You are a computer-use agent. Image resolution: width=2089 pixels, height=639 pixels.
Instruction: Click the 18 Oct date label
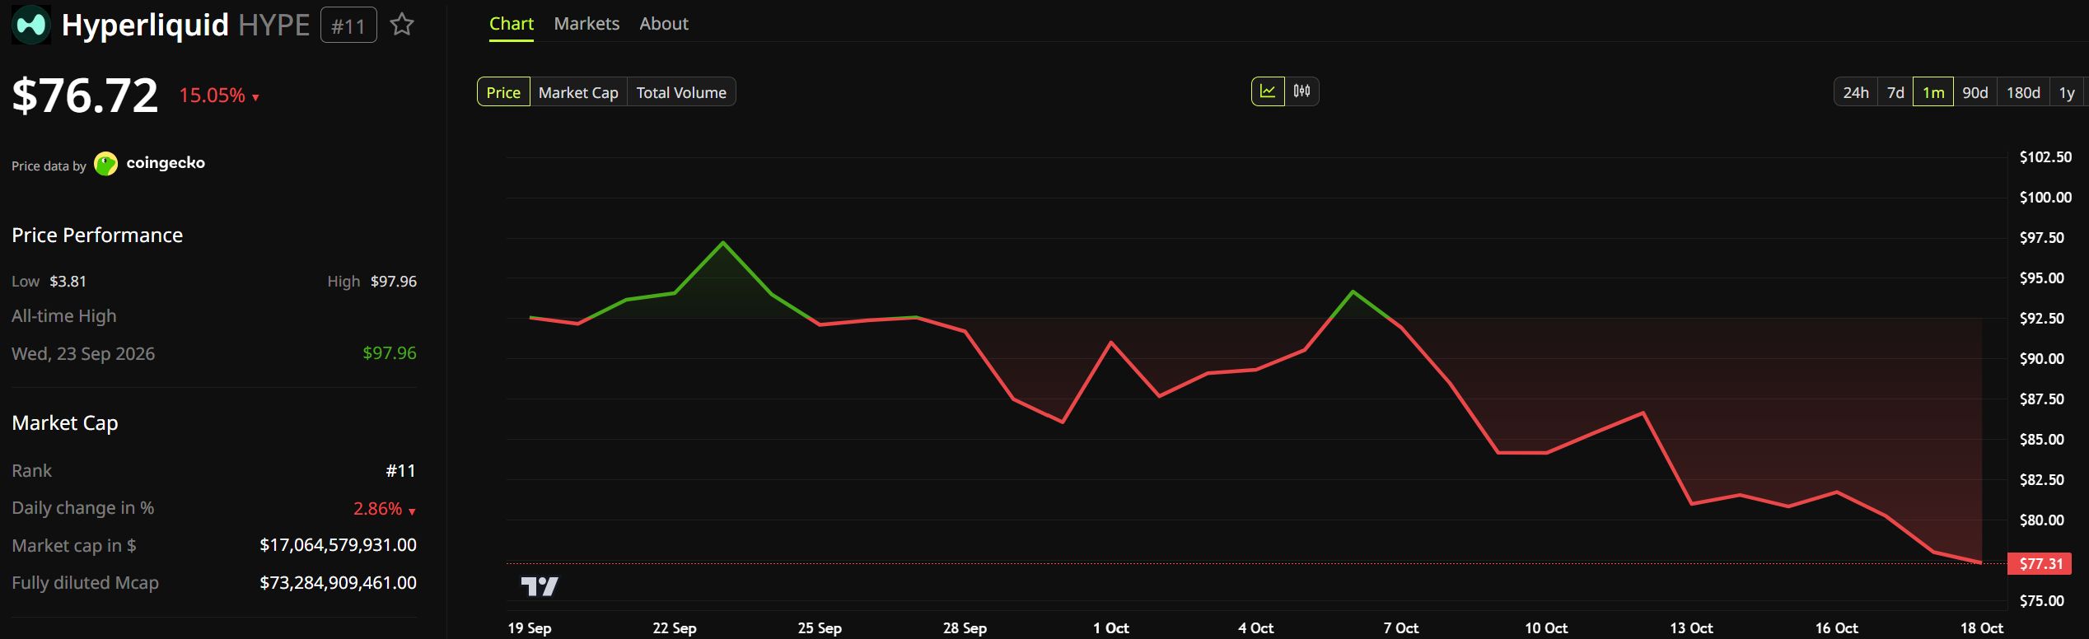pyautogui.click(x=1981, y=628)
